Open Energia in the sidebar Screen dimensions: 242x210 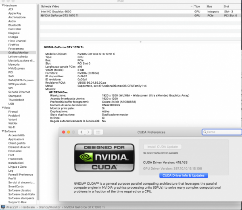(13, 37)
